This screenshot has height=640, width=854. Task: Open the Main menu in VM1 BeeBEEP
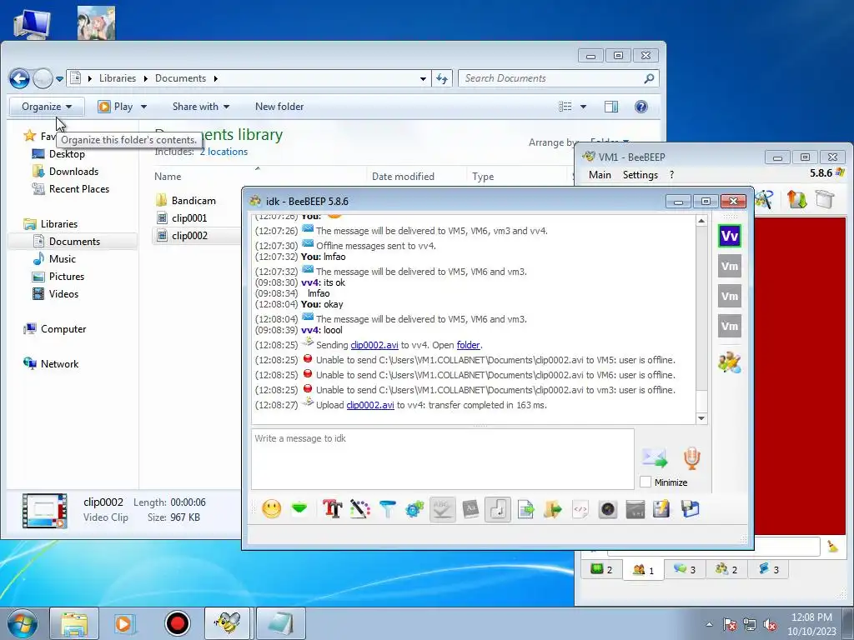click(600, 175)
